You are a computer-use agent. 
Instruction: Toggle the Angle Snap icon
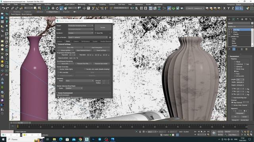tap(98, 8)
